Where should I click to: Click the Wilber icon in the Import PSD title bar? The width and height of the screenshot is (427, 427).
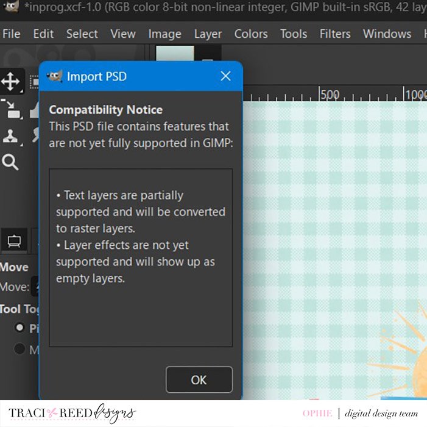pyautogui.click(x=54, y=76)
